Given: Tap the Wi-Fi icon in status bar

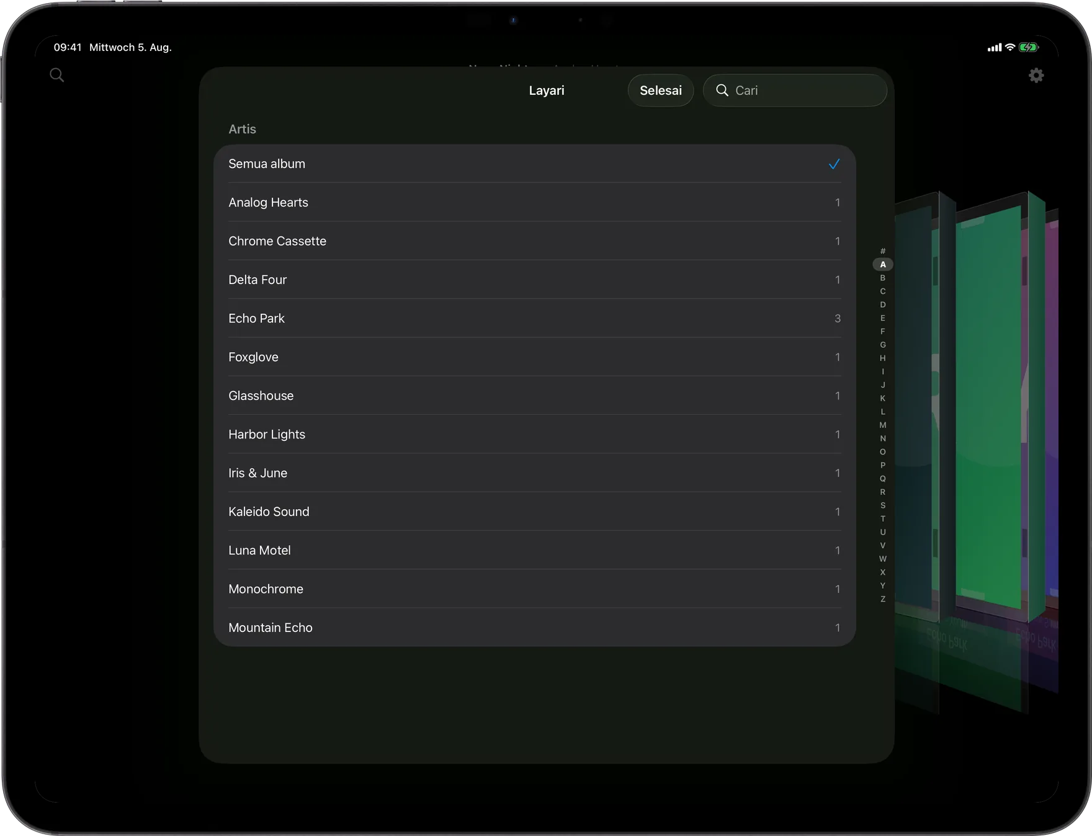Looking at the screenshot, I should coord(1010,47).
